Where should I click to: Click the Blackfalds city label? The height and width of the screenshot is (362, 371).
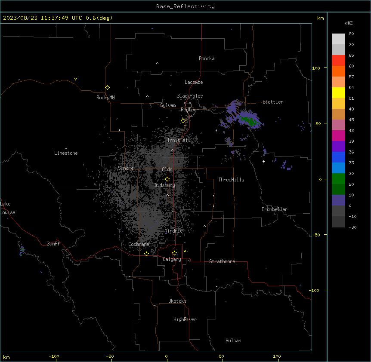pyautogui.click(x=190, y=96)
